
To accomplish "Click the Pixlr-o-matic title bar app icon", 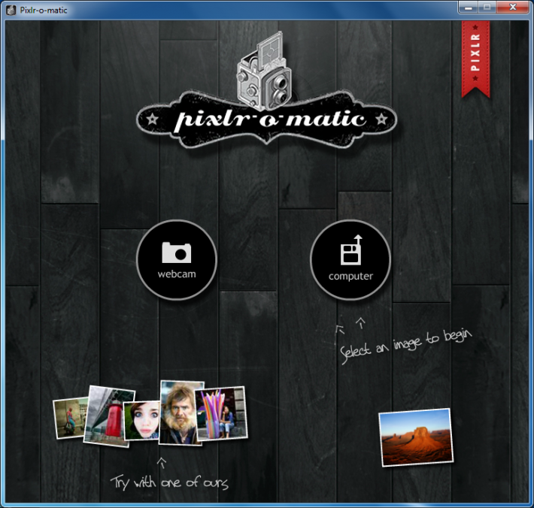I will 11,11.
